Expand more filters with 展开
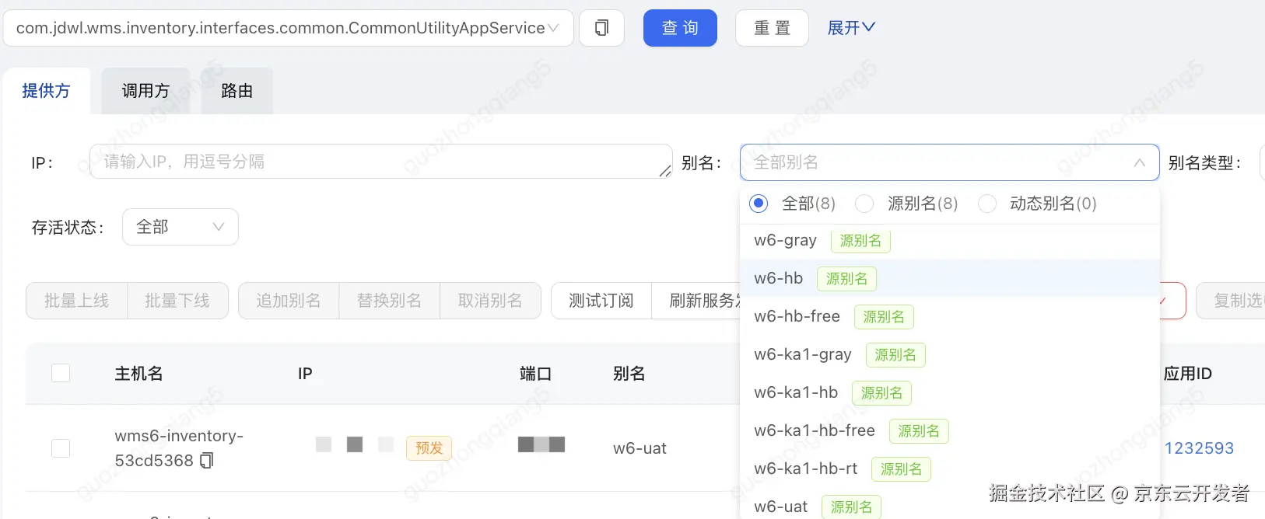 coord(850,28)
